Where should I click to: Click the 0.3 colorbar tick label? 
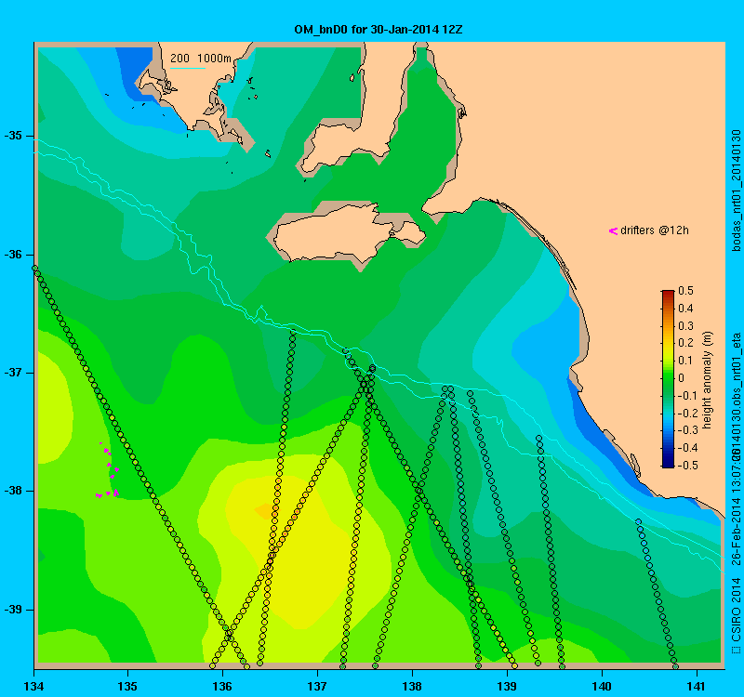(685, 326)
